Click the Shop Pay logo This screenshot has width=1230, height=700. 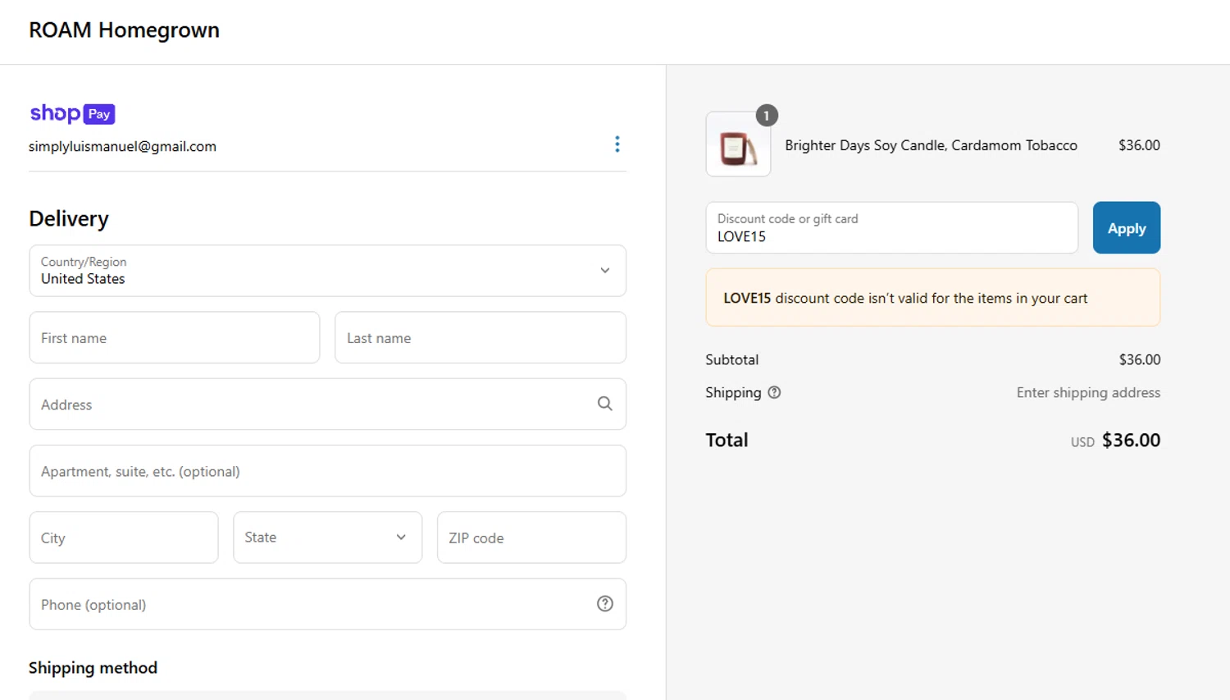[x=72, y=113]
